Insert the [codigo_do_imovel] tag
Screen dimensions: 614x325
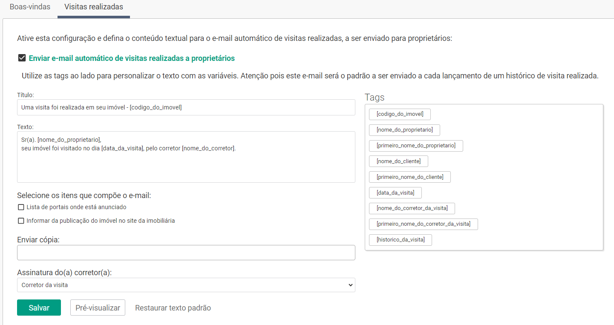(400, 114)
